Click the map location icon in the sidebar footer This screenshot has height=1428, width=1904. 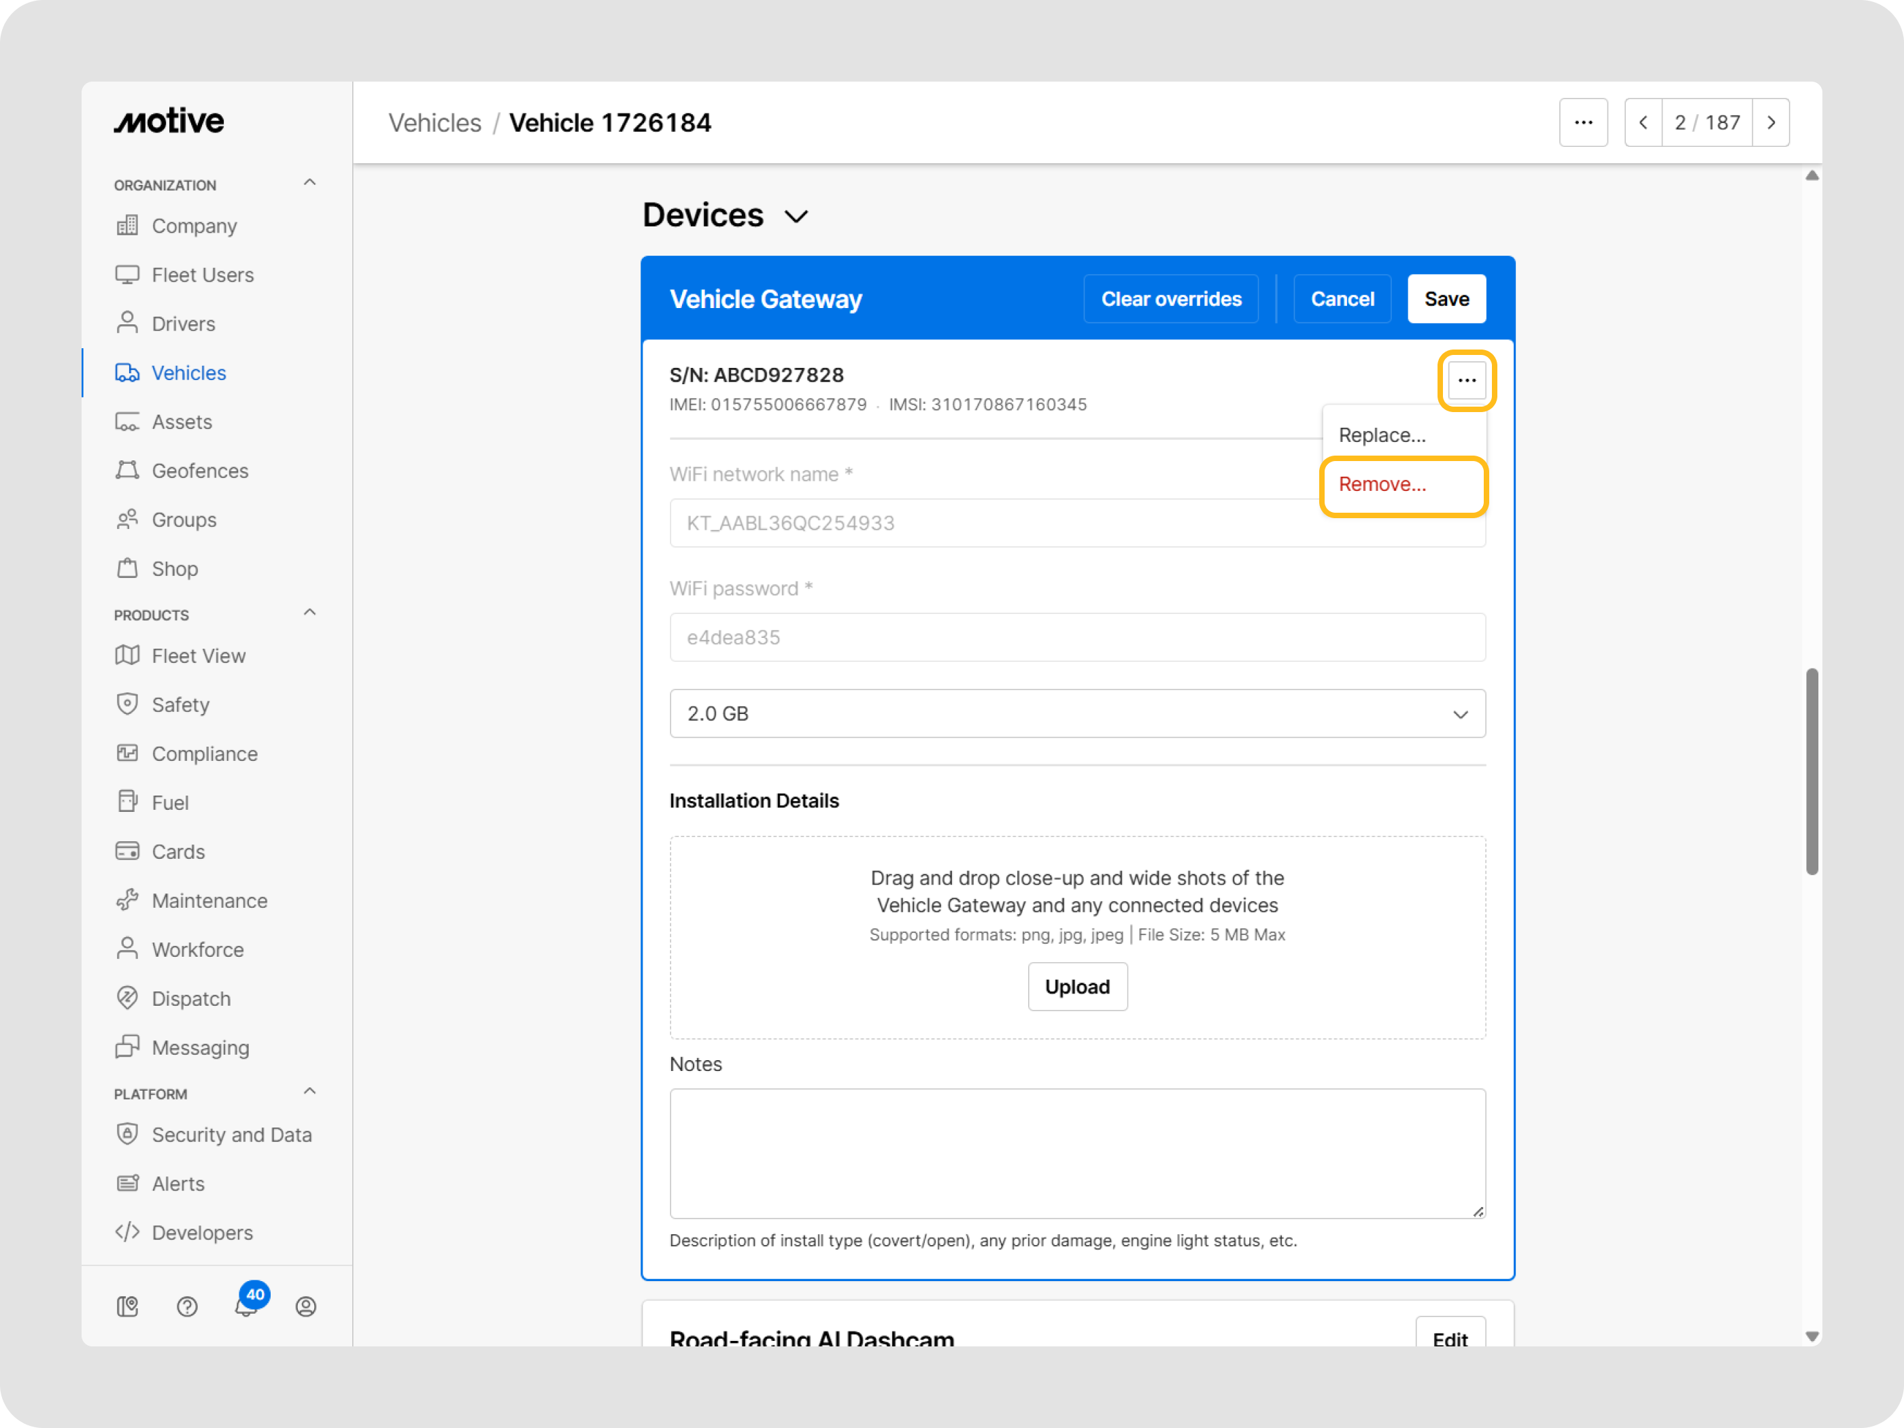click(127, 1307)
